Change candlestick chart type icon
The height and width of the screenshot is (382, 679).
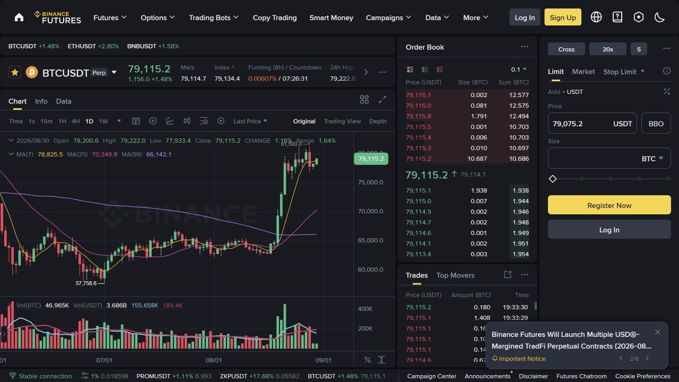click(187, 121)
